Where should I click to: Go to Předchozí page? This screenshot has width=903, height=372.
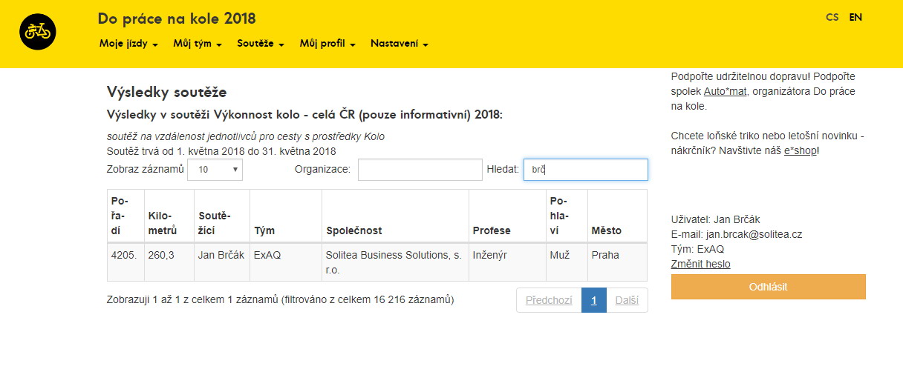tap(549, 300)
